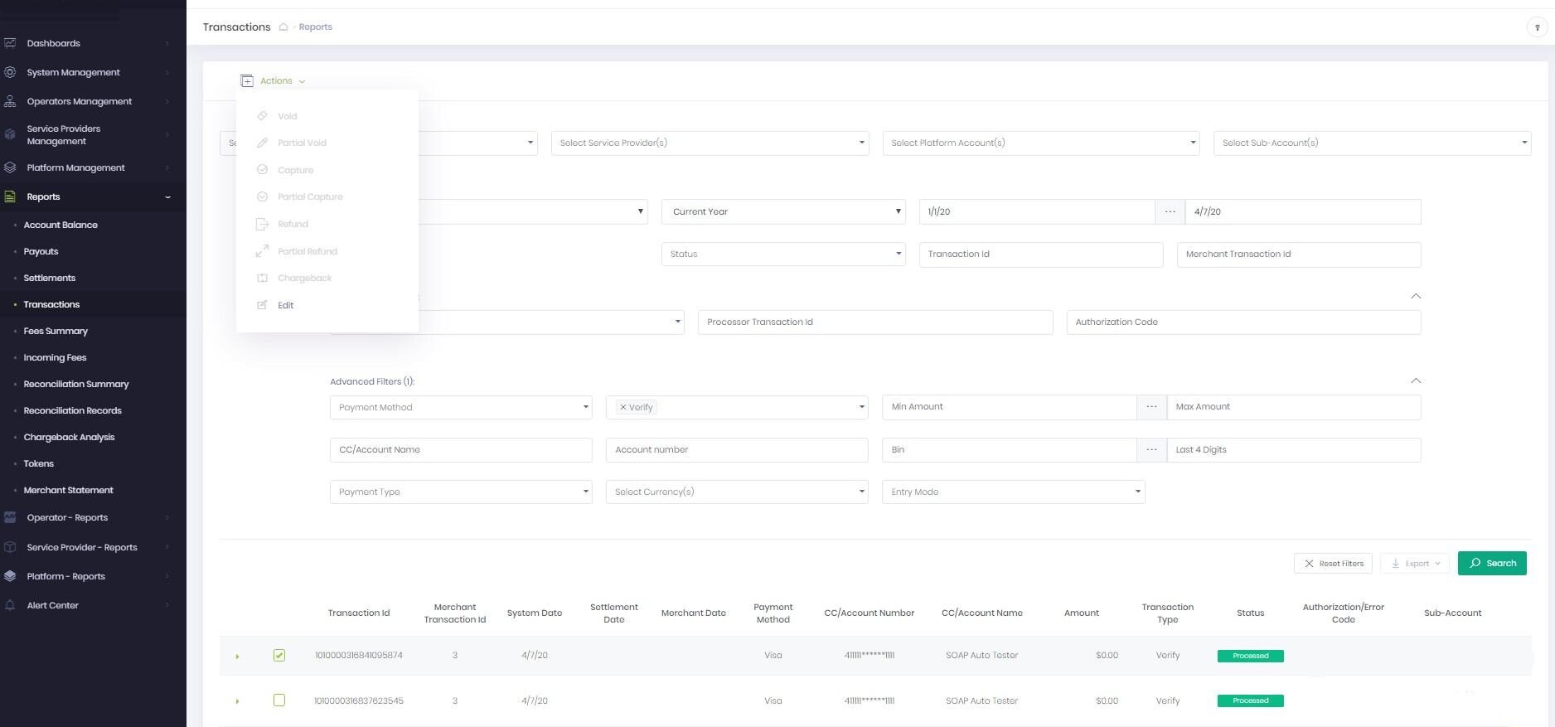Click the Dashboards sidebar icon
This screenshot has height=727, width=1555.
tap(10, 43)
